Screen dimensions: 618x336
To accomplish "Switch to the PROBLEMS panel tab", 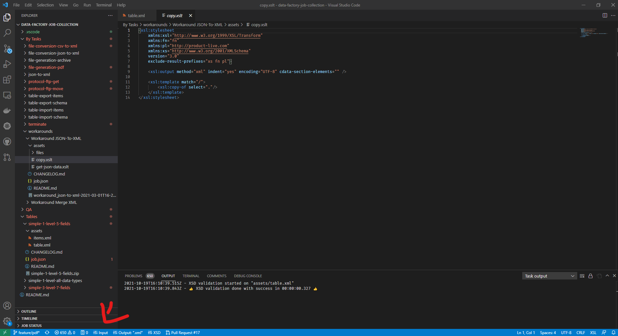I will [x=133, y=276].
